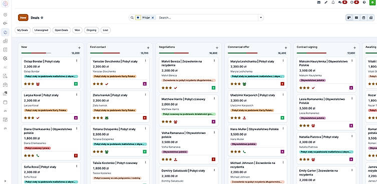Open the settings gear next to Deals
The image size is (377, 184).
point(42,17)
